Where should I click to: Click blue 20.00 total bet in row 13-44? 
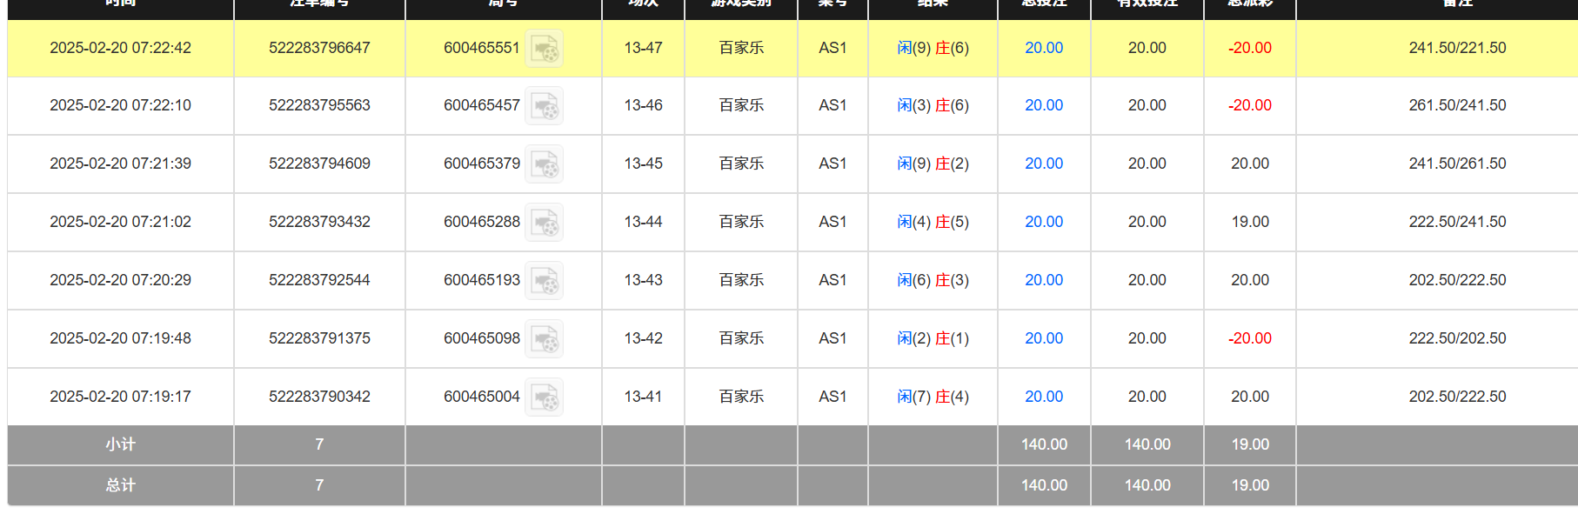(x=1043, y=222)
